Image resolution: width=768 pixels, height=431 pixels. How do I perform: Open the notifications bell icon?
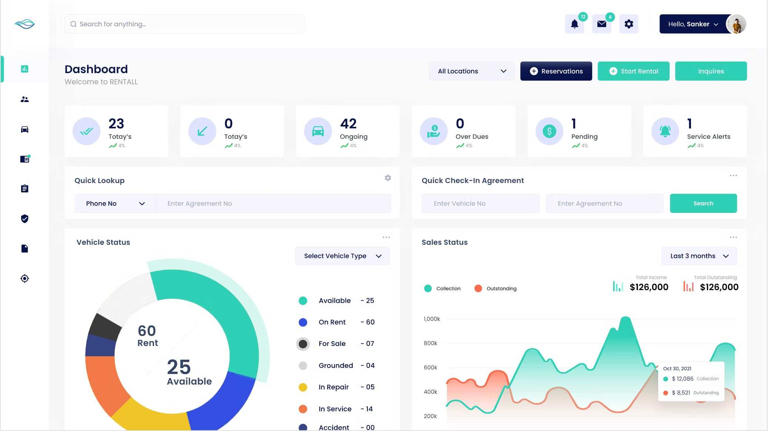pos(574,24)
